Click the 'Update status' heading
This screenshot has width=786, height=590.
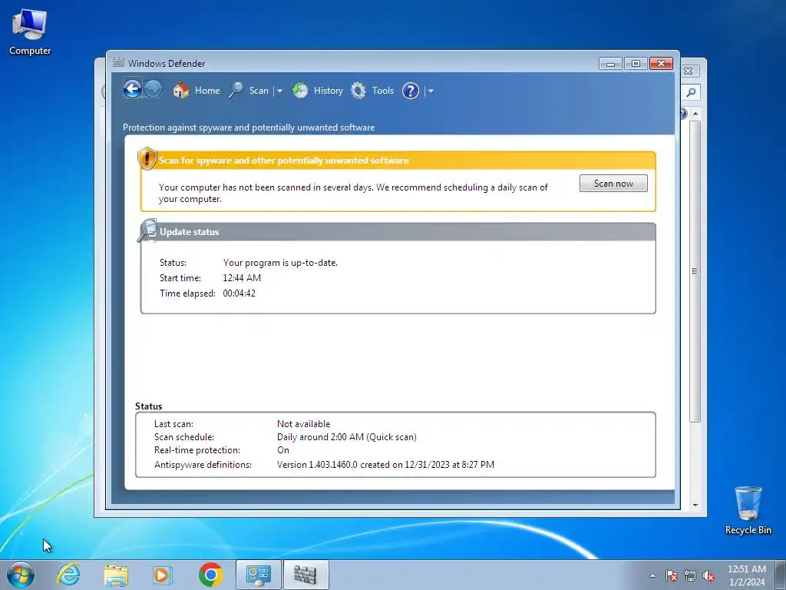pyautogui.click(x=189, y=232)
